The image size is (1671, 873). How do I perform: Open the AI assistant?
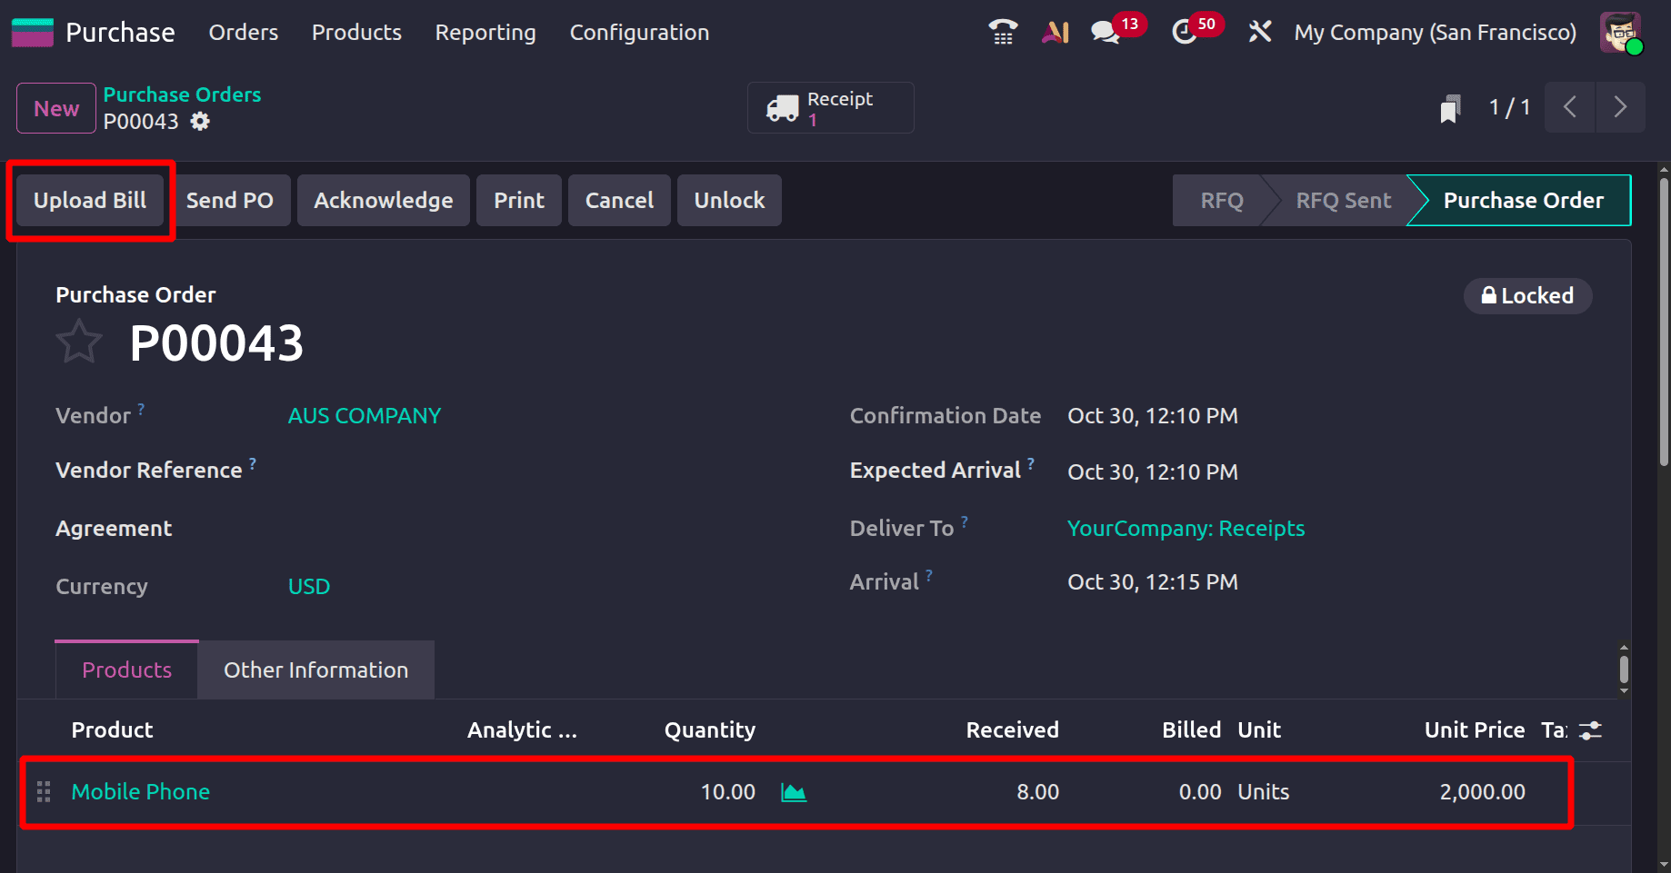[1054, 31]
